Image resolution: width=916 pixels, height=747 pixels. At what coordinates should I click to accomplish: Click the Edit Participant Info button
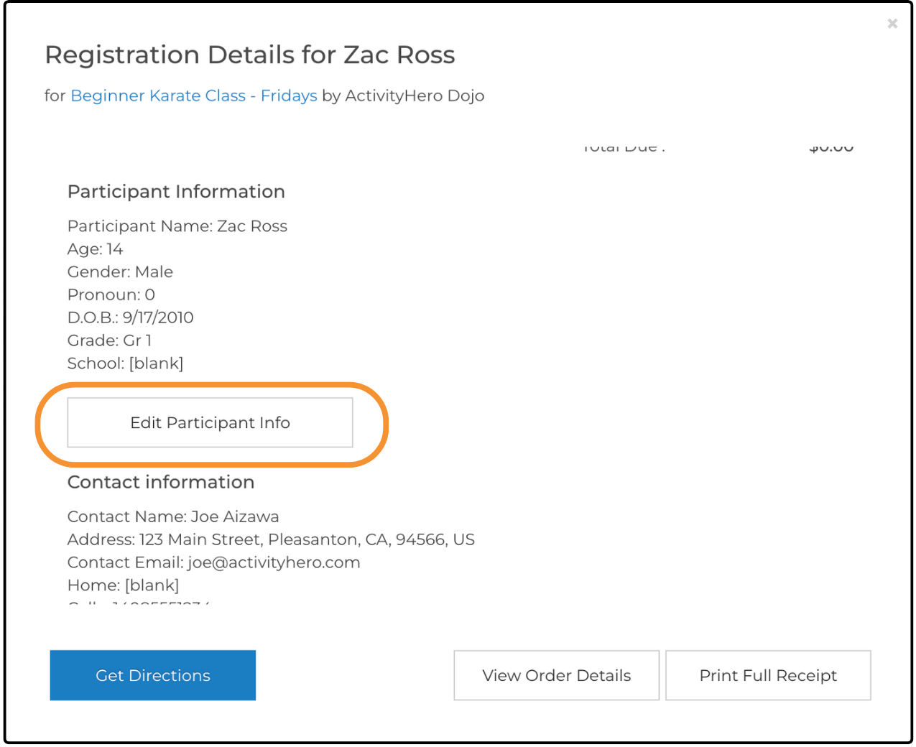[x=210, y=422]
